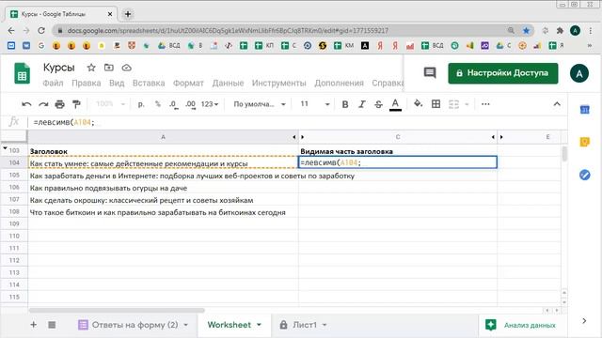Open the Keep notes side panel icon

tap(585, 142)
